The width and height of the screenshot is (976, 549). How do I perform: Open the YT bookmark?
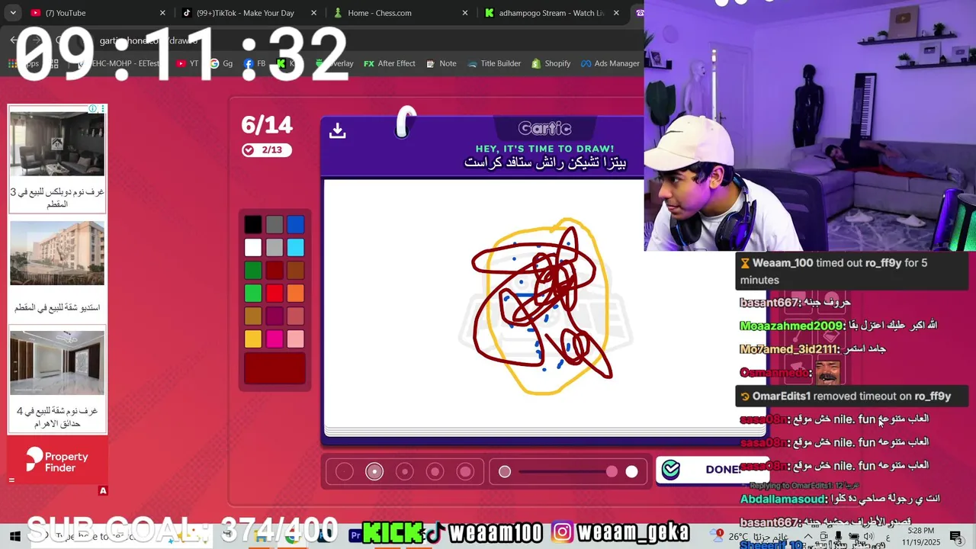pyautogui.click(x=188, y=63)
